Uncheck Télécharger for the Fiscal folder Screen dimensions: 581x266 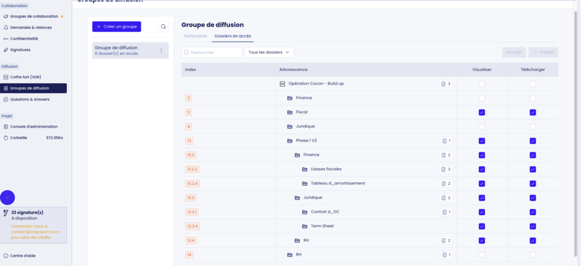(533, 112)
